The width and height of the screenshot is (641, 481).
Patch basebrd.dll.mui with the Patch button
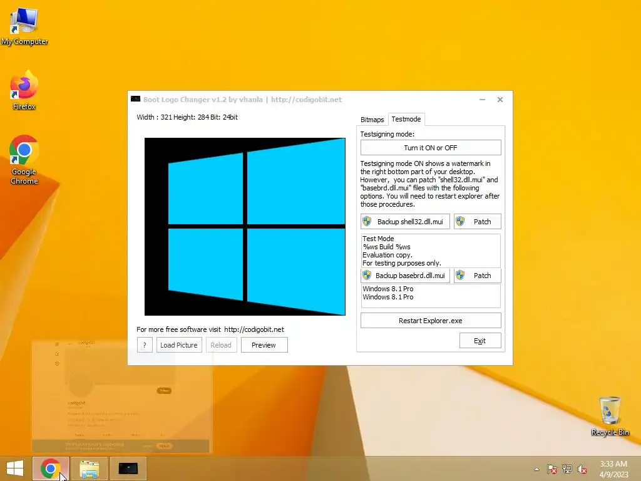point(477,276)
